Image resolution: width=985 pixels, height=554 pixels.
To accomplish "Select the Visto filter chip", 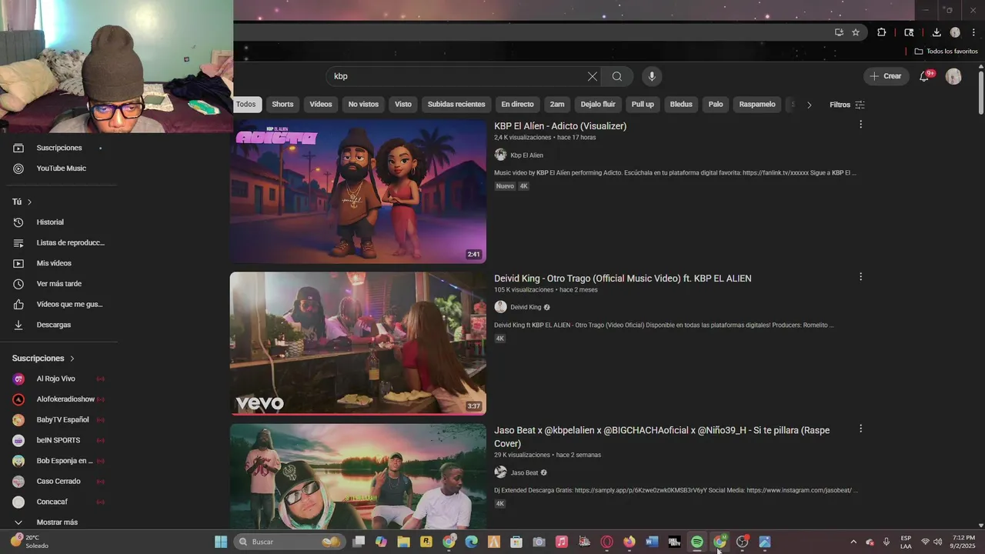I will click(403, 105).
